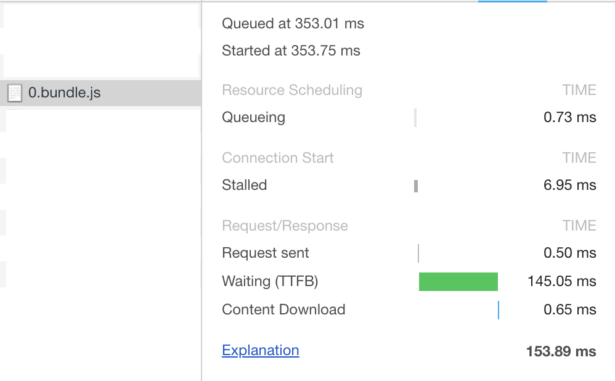Image resolution: width=615 pixels, height=381 pixels.
Task: Click the blue Content Download timing bar
Action: [x=499, y=309]
